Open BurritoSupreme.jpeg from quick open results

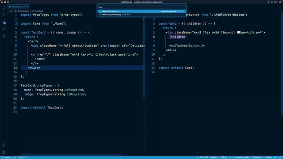(141, 15)
